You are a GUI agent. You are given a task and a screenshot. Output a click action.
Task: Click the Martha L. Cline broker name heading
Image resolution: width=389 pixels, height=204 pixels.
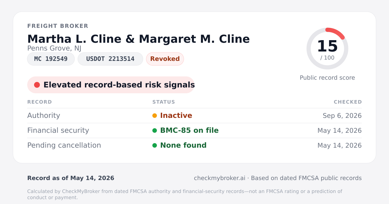(x=138, y=39)
